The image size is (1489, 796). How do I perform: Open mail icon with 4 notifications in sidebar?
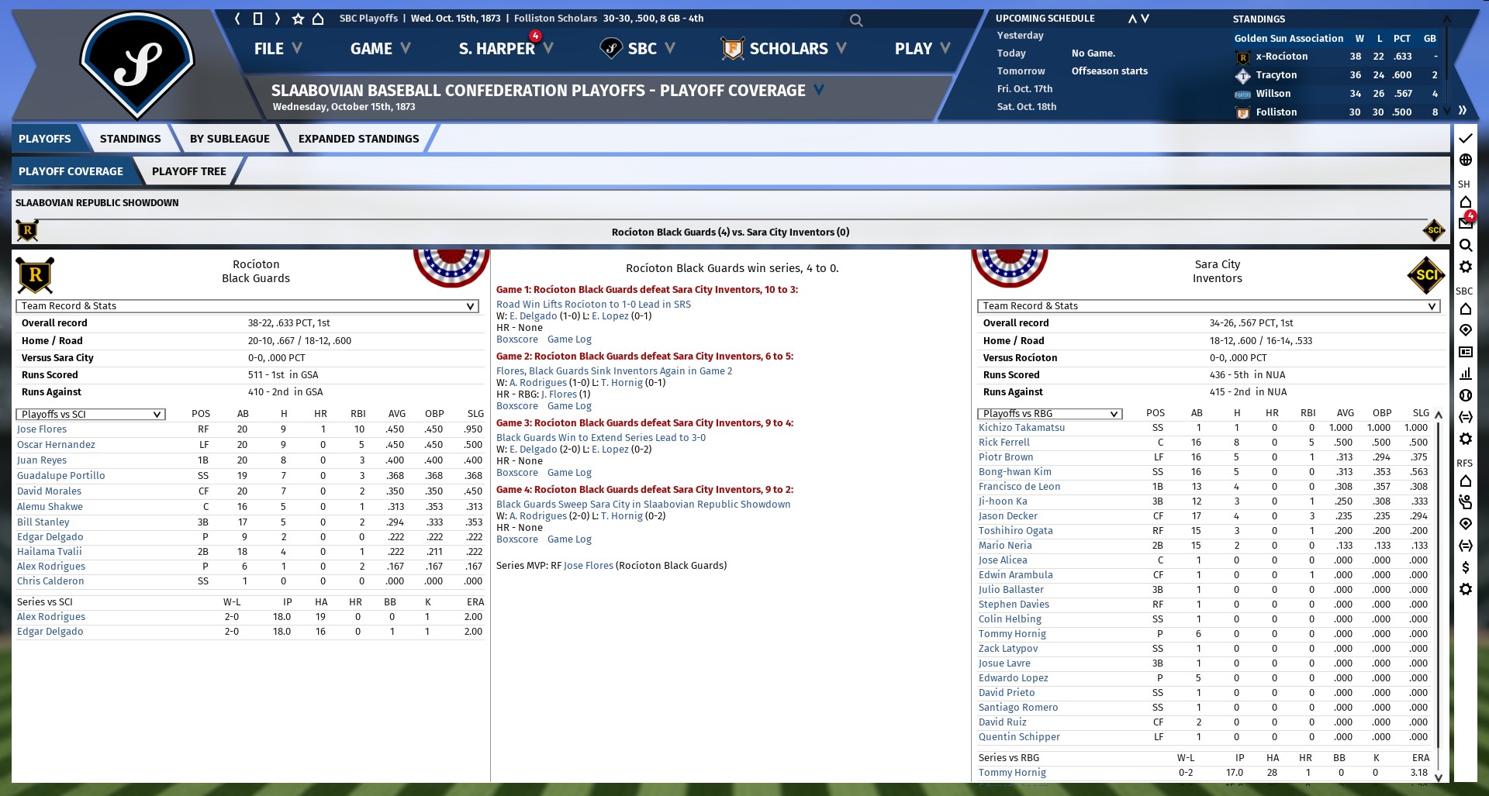click(x=1465, y=223)
